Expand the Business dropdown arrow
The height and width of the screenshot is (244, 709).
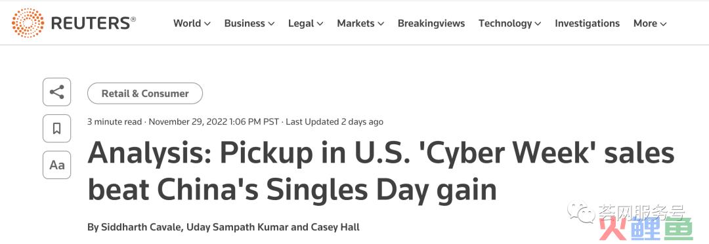271,24
